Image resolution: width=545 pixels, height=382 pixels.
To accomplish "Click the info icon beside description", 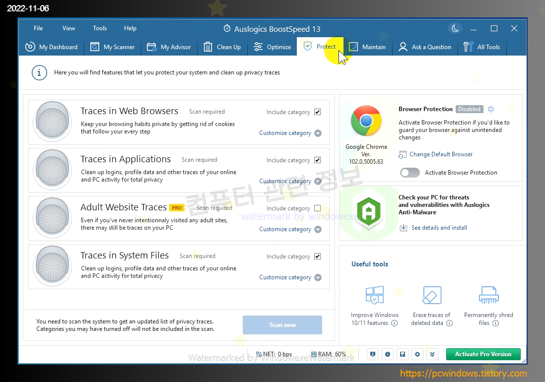I will coord(39,72).
